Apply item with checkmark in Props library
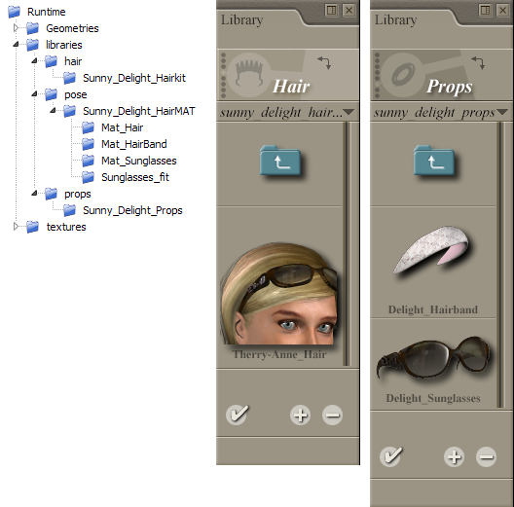The image size is (514, 507). (391, 456)
